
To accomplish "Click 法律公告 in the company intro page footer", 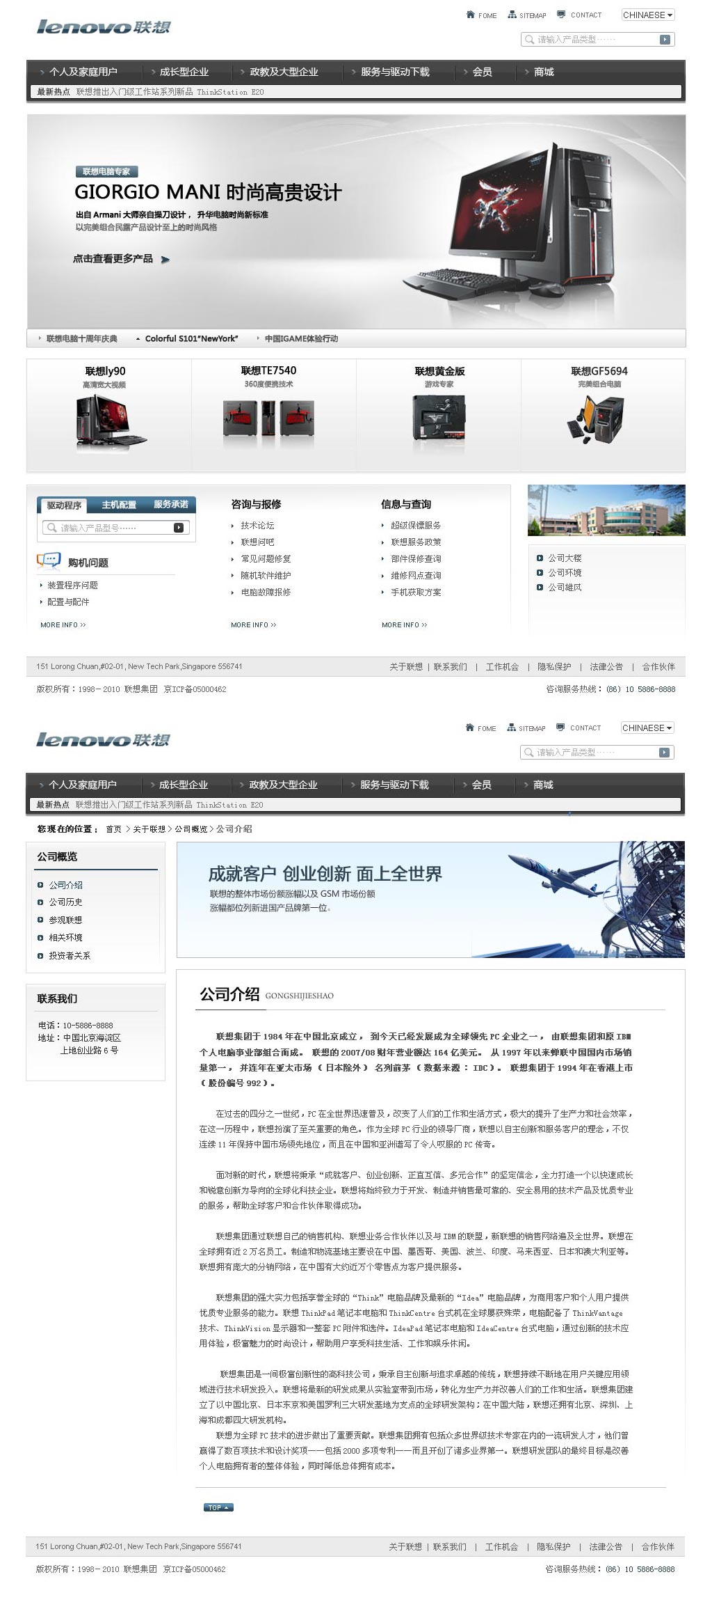I will pyautogui.click(x=606, y=1547).
